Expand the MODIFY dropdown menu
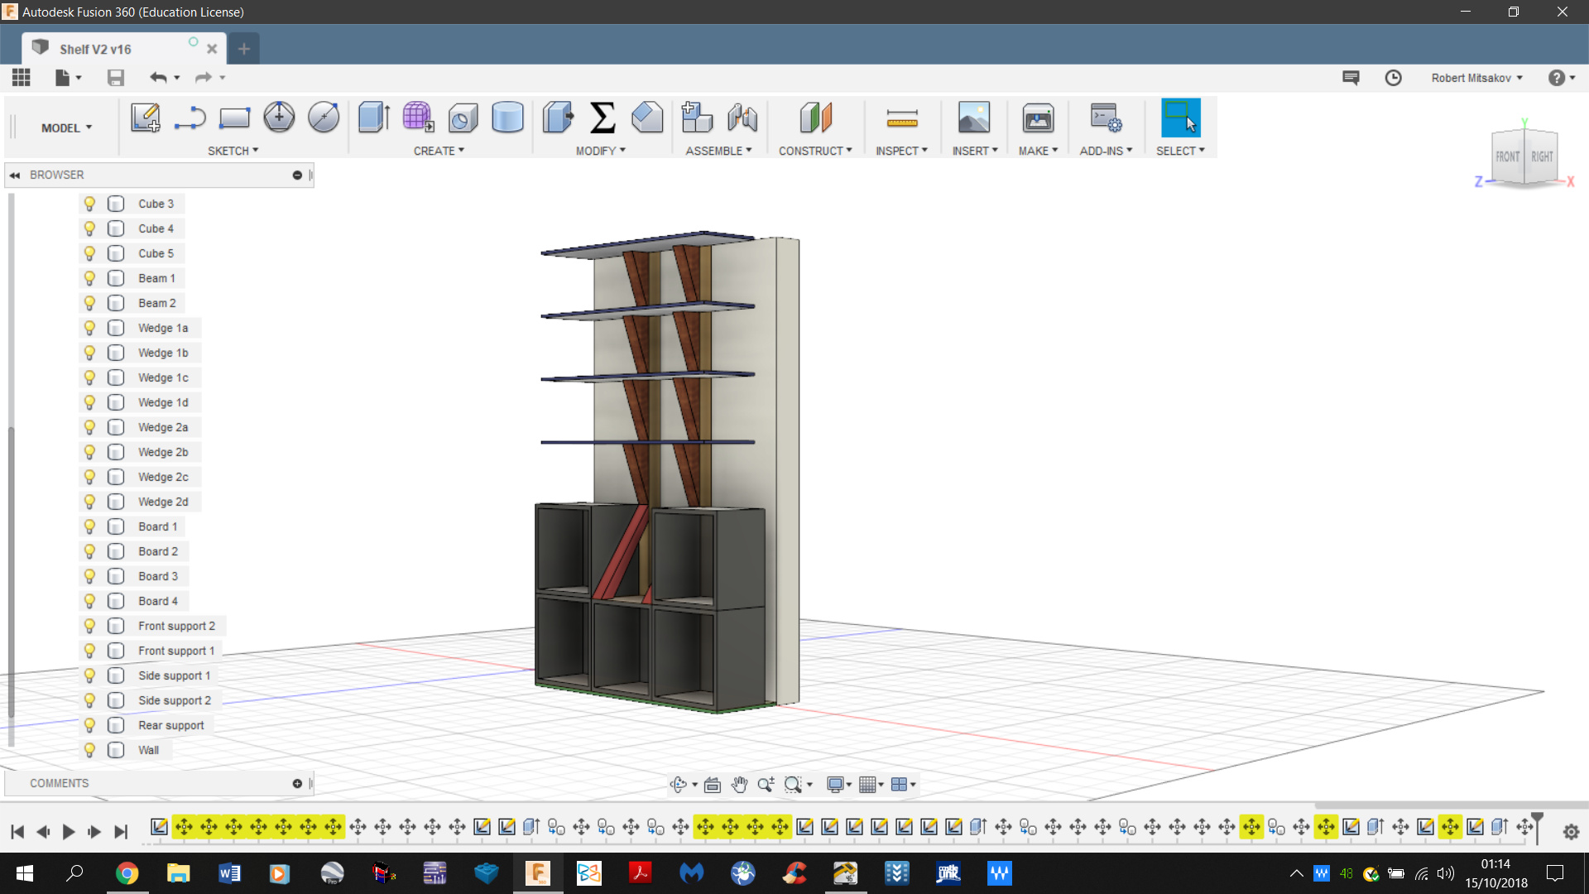 coord(601,151)
